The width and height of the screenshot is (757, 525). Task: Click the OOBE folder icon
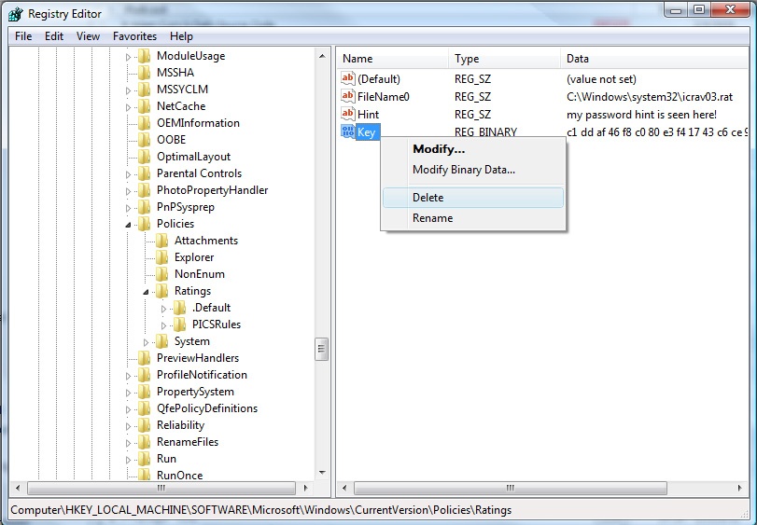pos(144,140)
